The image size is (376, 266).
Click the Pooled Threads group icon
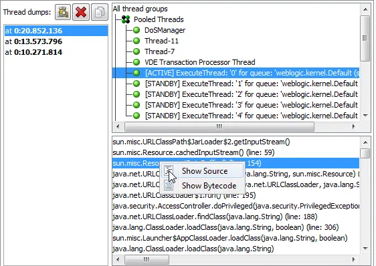[x=126, y=19]
